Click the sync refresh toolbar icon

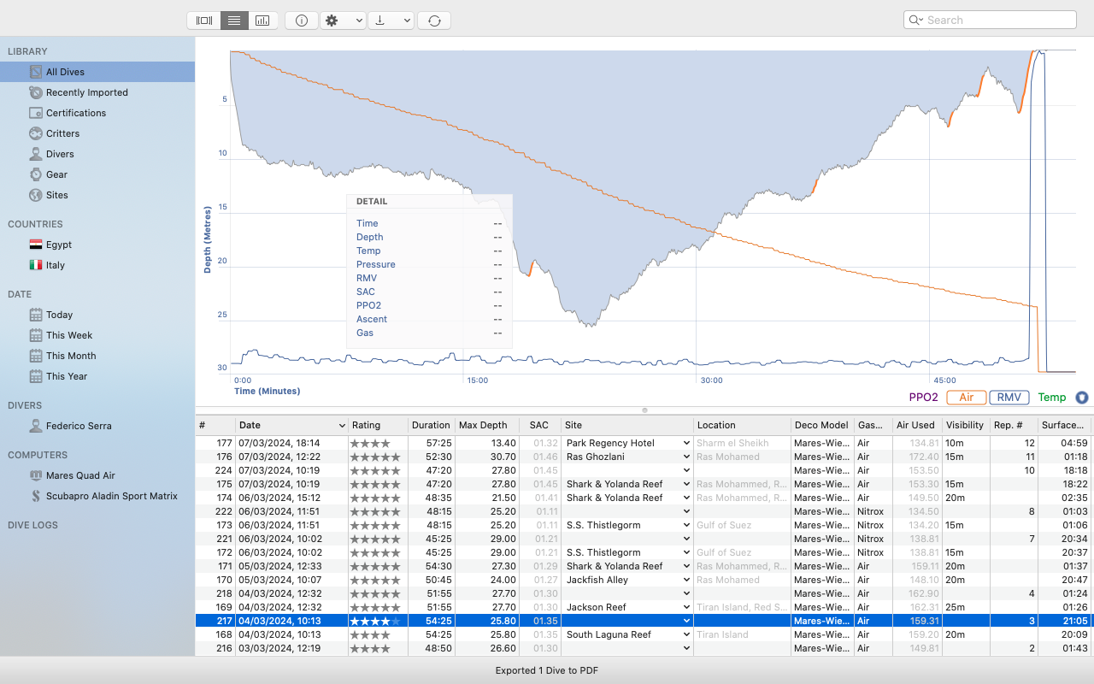click(434, 21)
